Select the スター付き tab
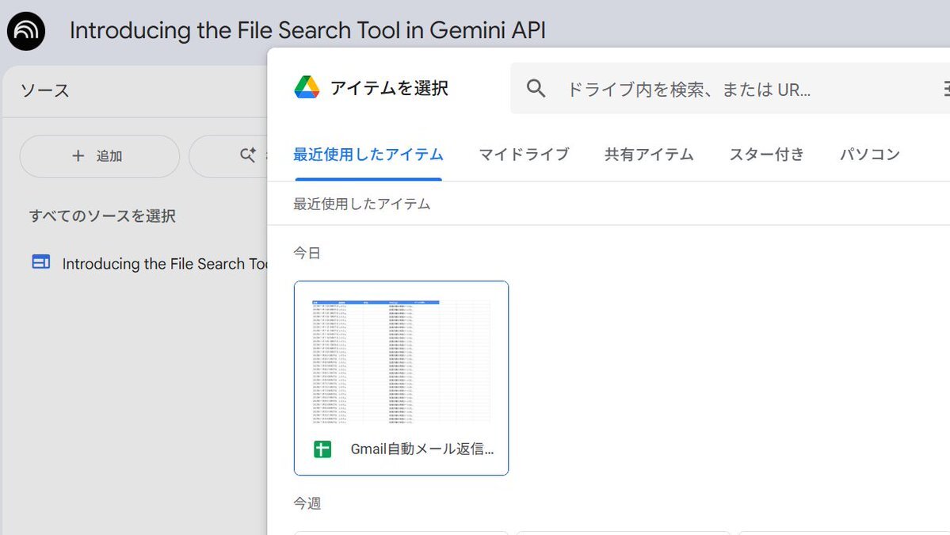Image resolution: width=950 pixels, height=535 pixels. [766, 155]
